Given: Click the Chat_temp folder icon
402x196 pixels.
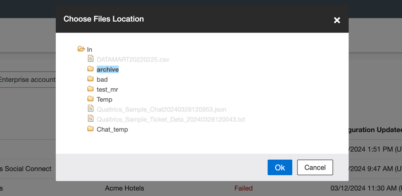Looking at the screenshot, I should (90, 129).
